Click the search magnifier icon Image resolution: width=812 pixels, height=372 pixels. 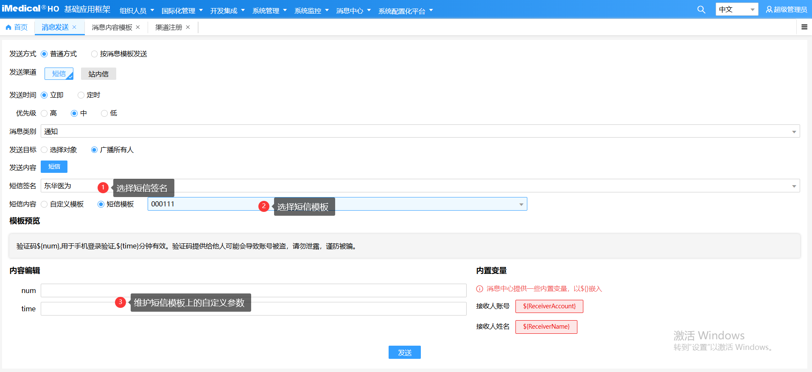pyautogui.click(x=701, y=10)
